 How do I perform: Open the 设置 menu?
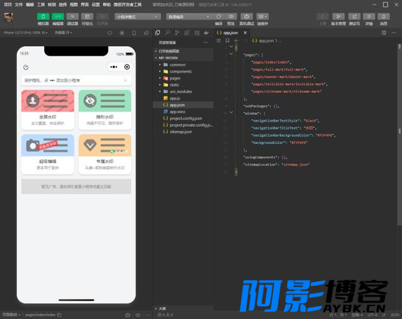(96, 4)
